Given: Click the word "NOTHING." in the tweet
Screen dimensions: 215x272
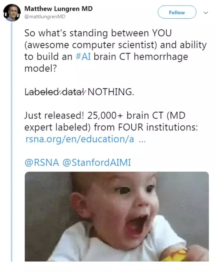Looking at the screenshot, I should coord(111,92).
